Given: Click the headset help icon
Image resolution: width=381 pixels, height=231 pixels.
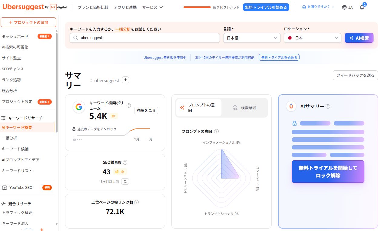Looking at the screenshot, I should pos(304,7).
